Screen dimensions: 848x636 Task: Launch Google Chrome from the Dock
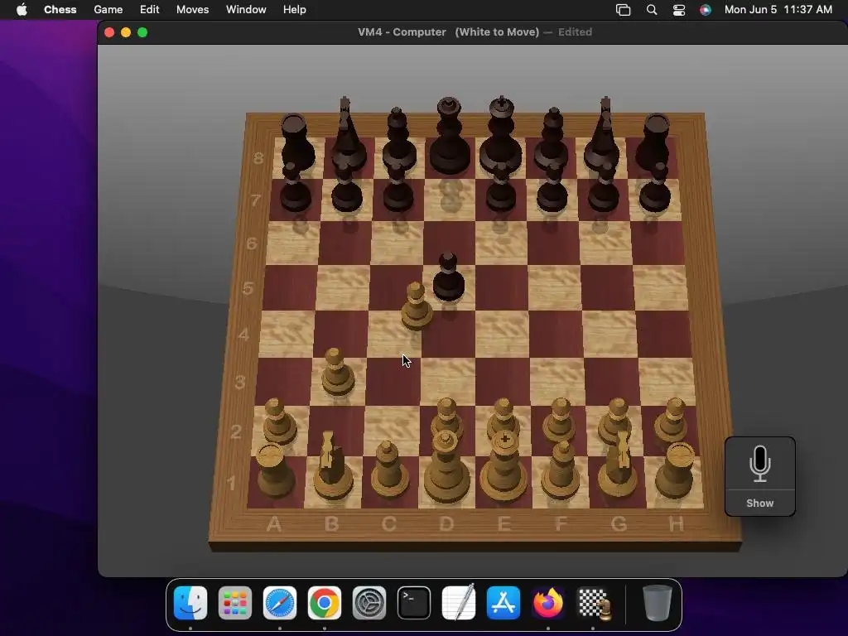(324, 603)
